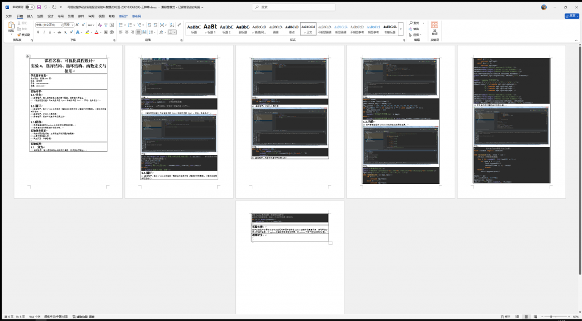Open the 插入 ribbon tab
The height and width of the screenshot is (321, 582).
(x=30, y=16)
